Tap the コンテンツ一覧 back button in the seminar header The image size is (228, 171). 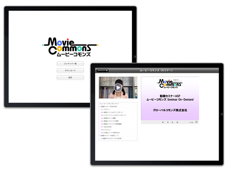coord(102,70)
